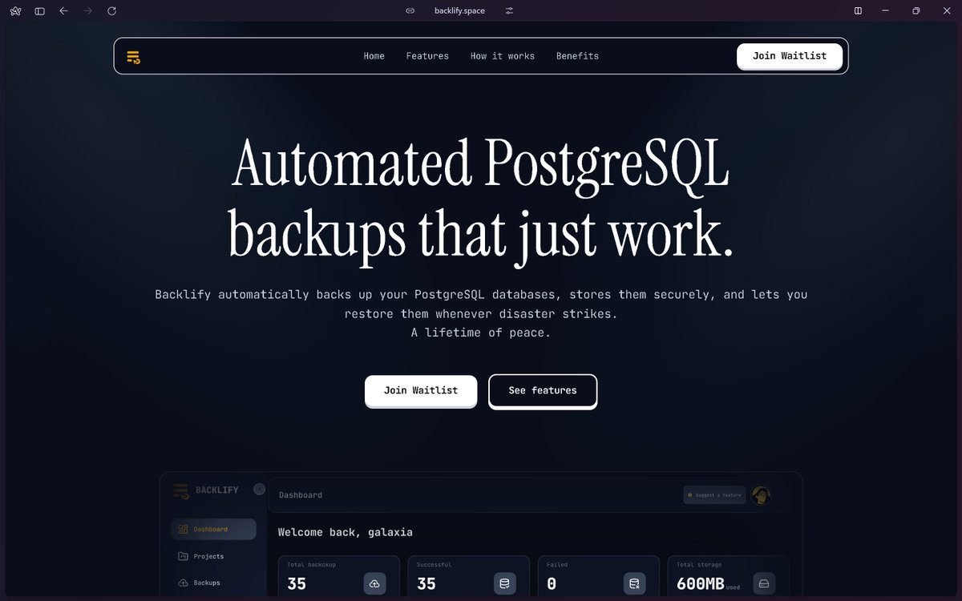Click the '600MB' storage value
The height and width of the screenshot is (601, 962).
(701, 584)
